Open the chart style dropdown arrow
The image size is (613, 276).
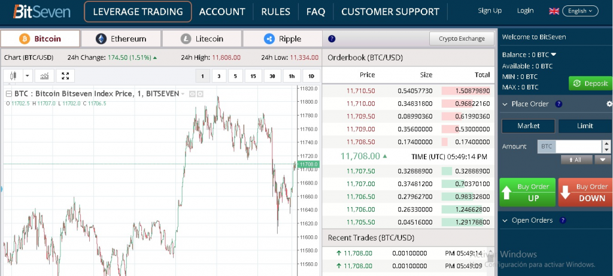click(28, 76)
